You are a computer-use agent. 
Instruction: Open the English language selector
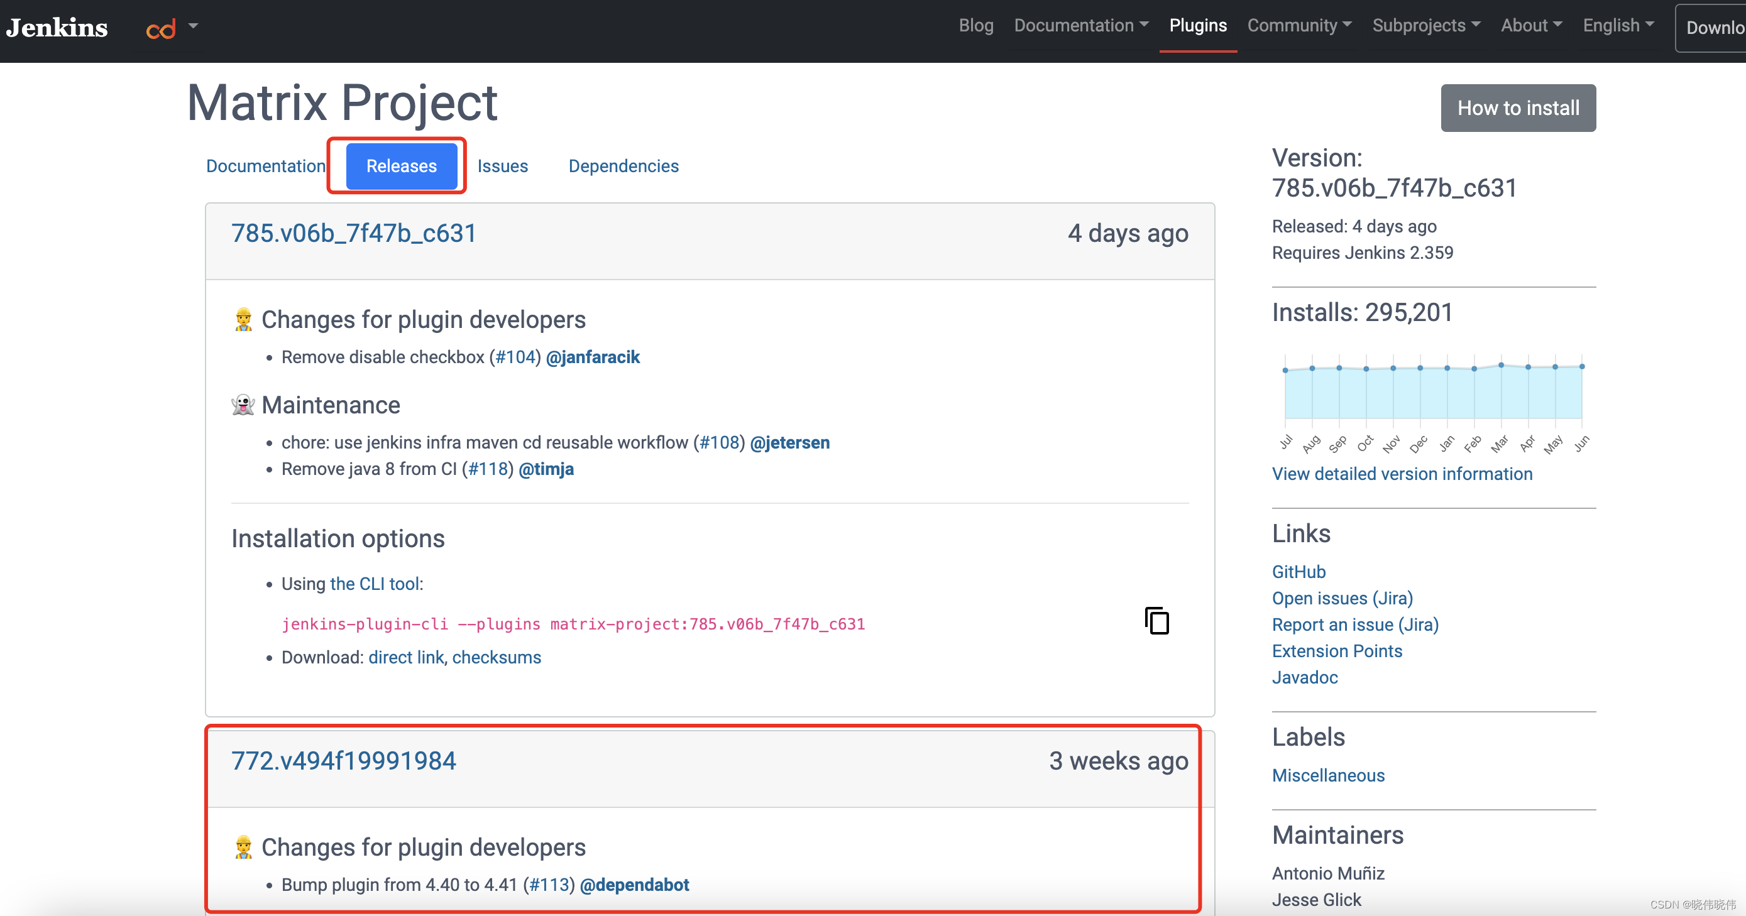point(1618,26)
